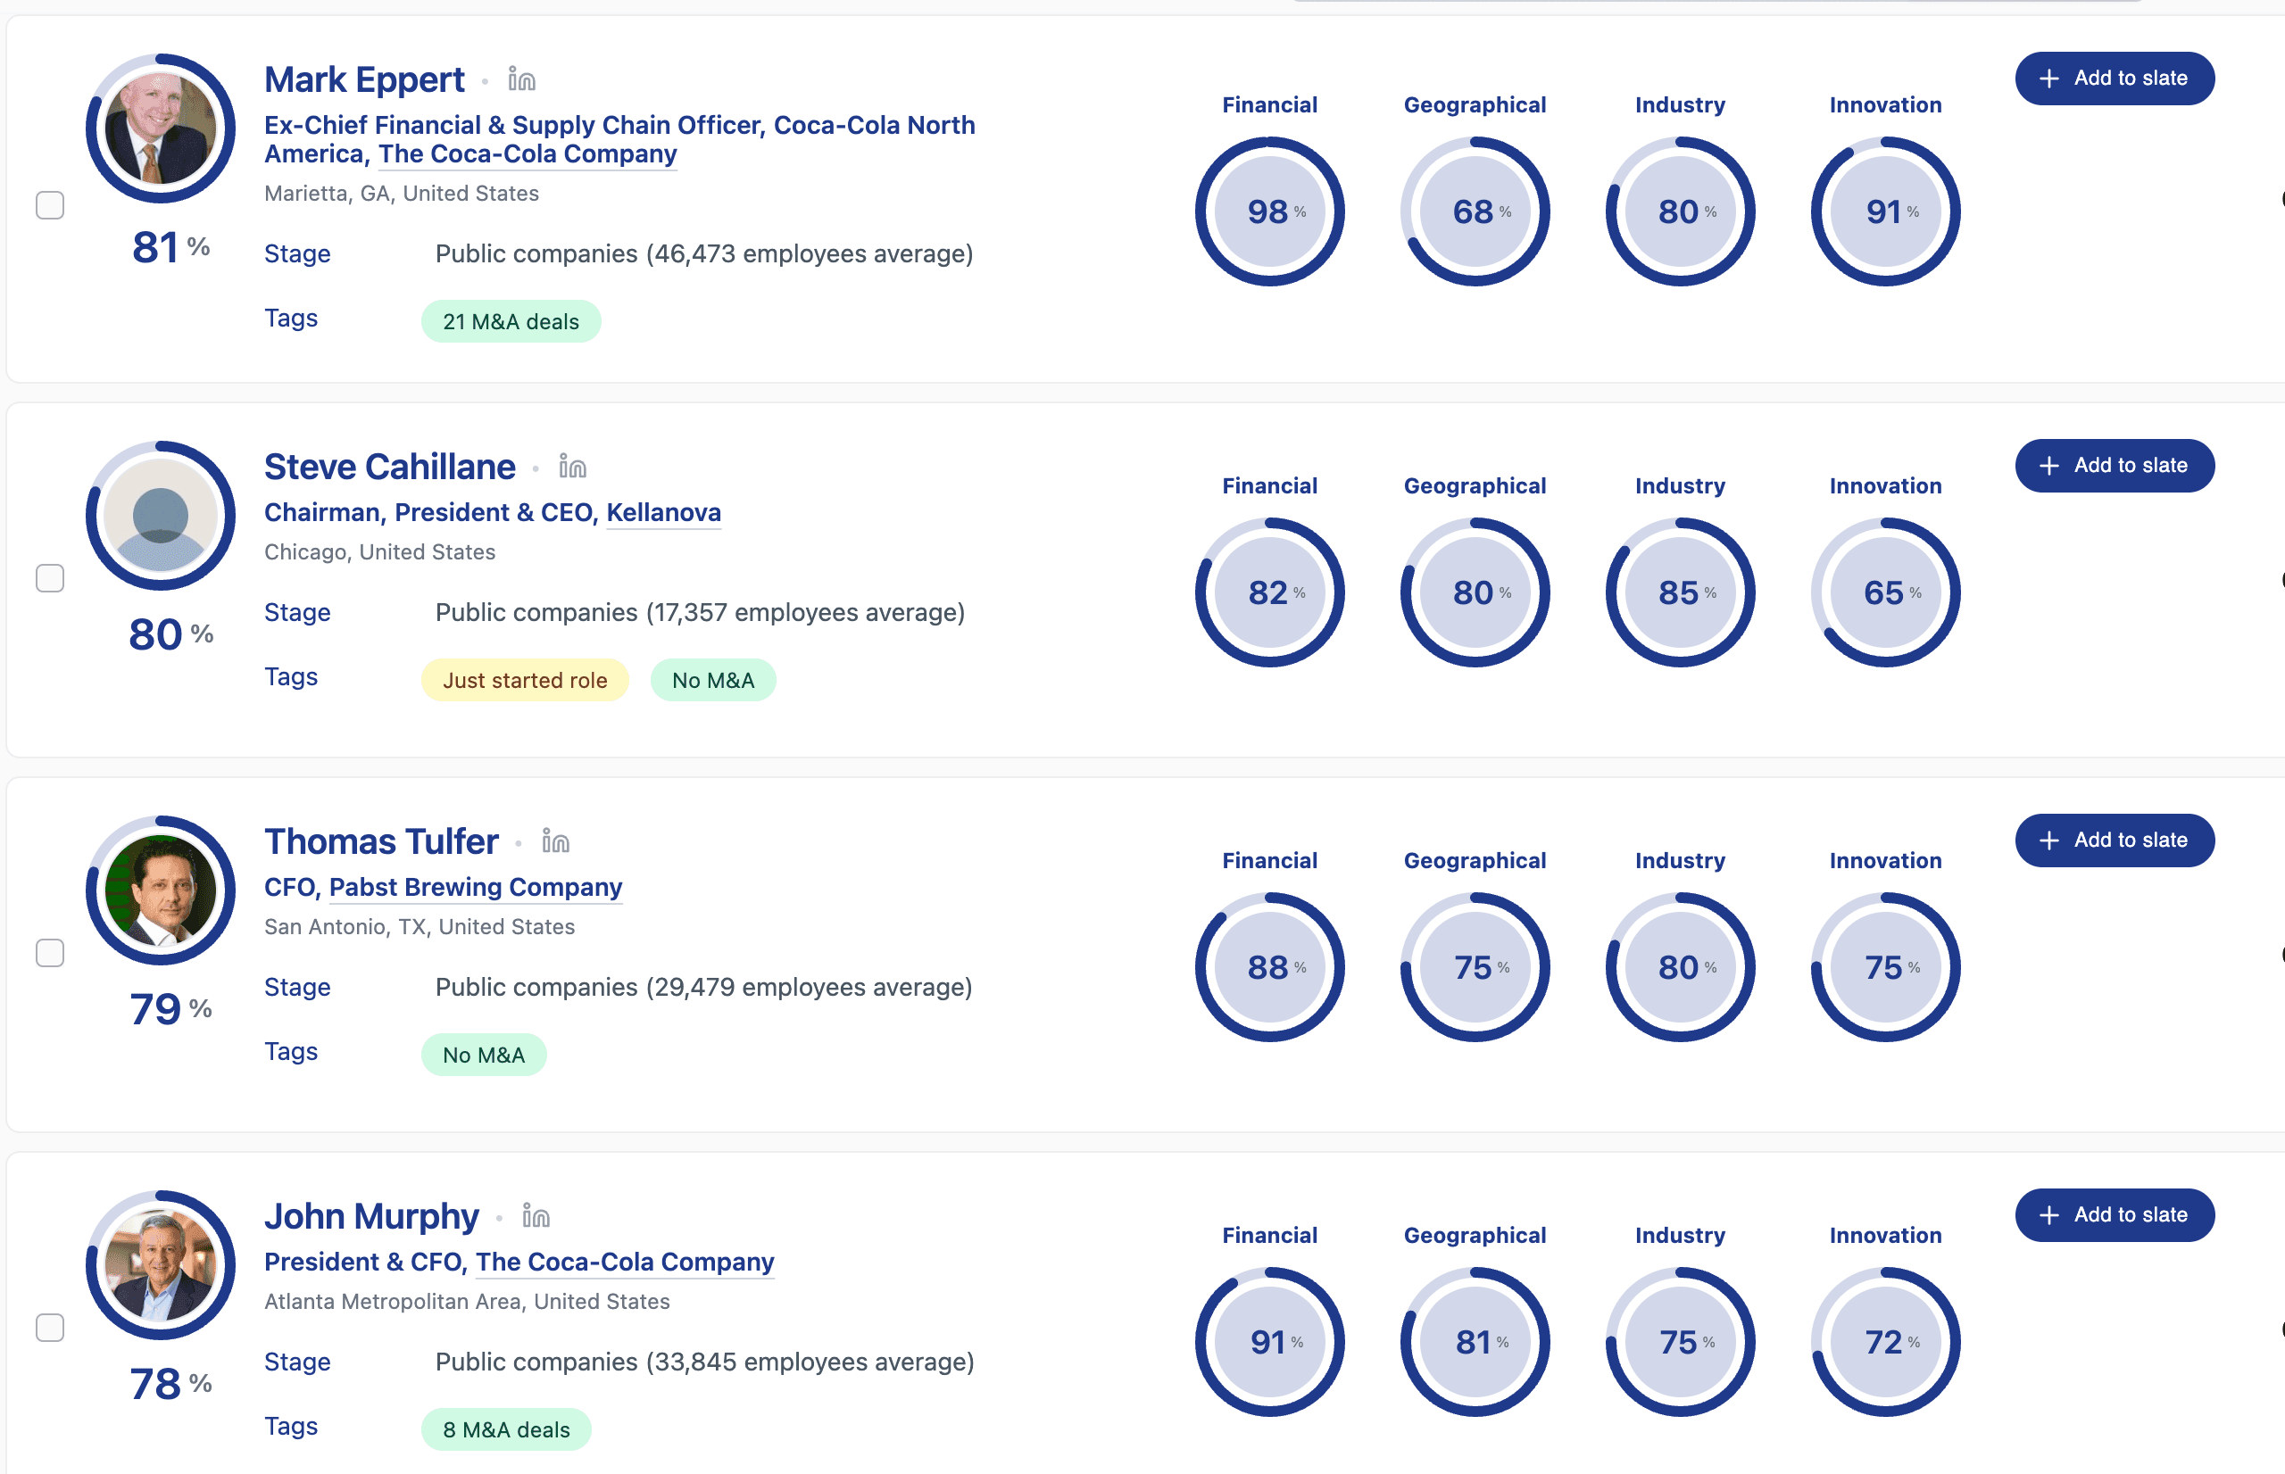Click Thomas Tulfer's profile photo
Viewport: 2285px width, 1474px height.
click(161, 890)
